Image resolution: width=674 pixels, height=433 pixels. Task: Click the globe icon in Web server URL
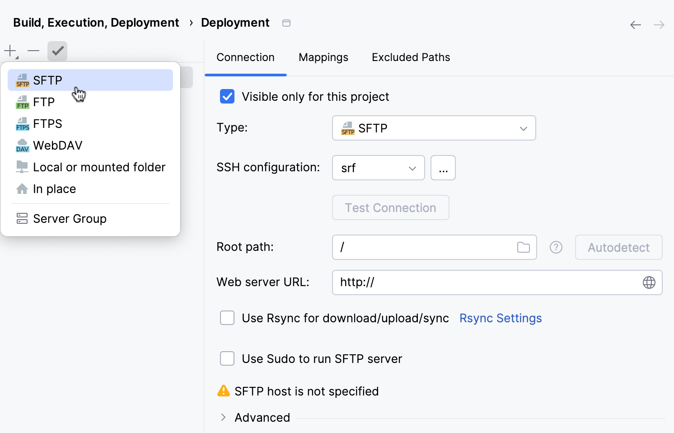[x=649, y=282]
